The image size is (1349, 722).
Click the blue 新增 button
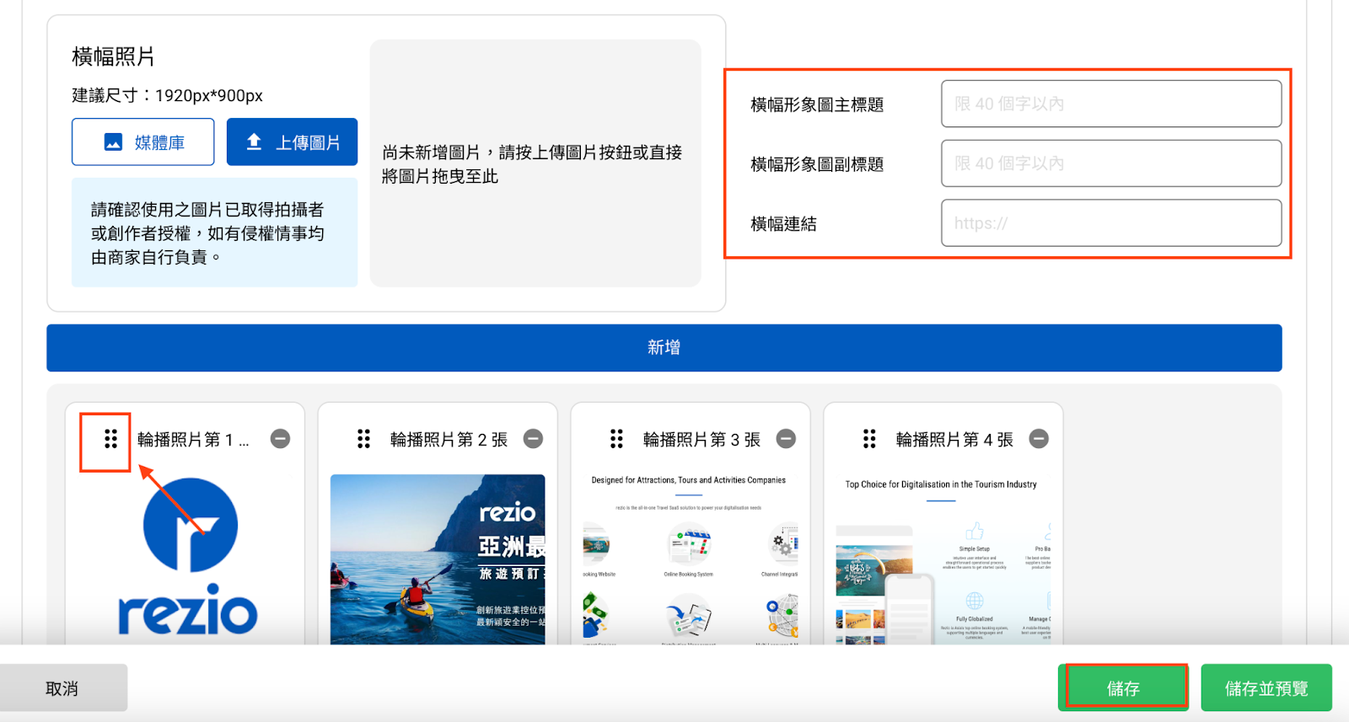[x=664, y=348]
